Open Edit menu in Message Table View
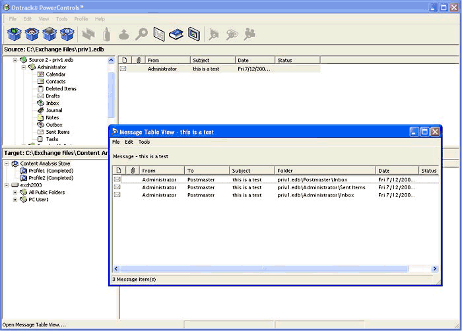The image size is (462, 331). [x=129, y=142]
